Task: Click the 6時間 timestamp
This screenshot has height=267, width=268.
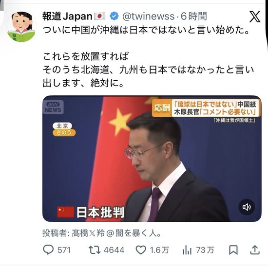Action: [194, 16]
